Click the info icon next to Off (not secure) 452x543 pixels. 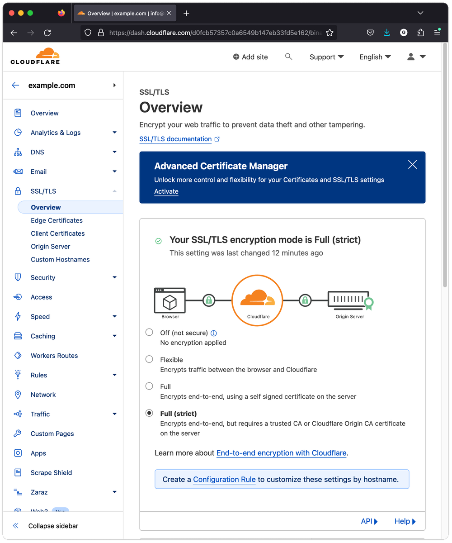pos(214,333)
